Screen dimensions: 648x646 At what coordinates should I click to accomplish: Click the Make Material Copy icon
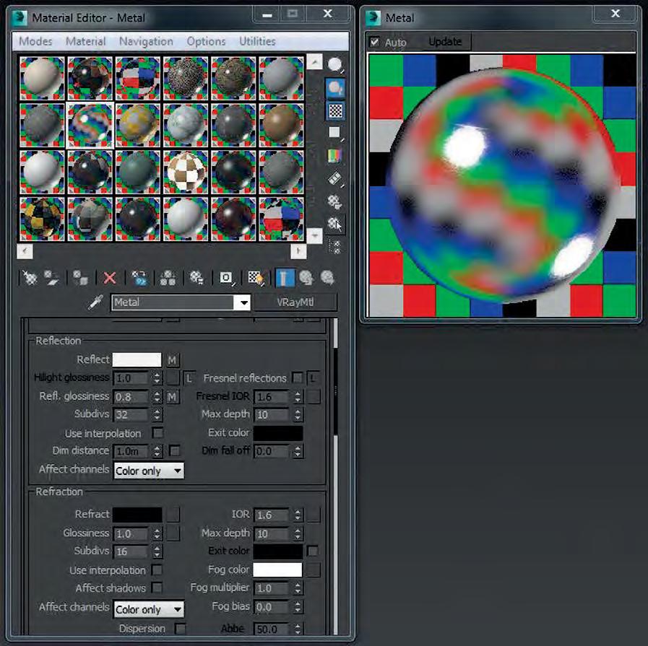coord(139,278)
